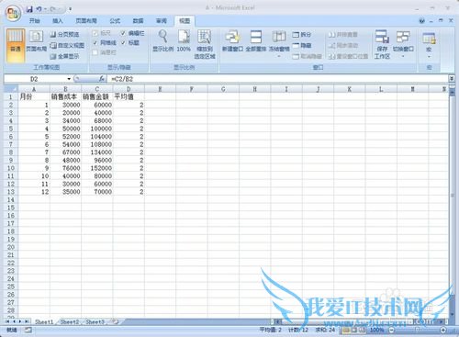Select row 1 header

(x=11, y=97)
